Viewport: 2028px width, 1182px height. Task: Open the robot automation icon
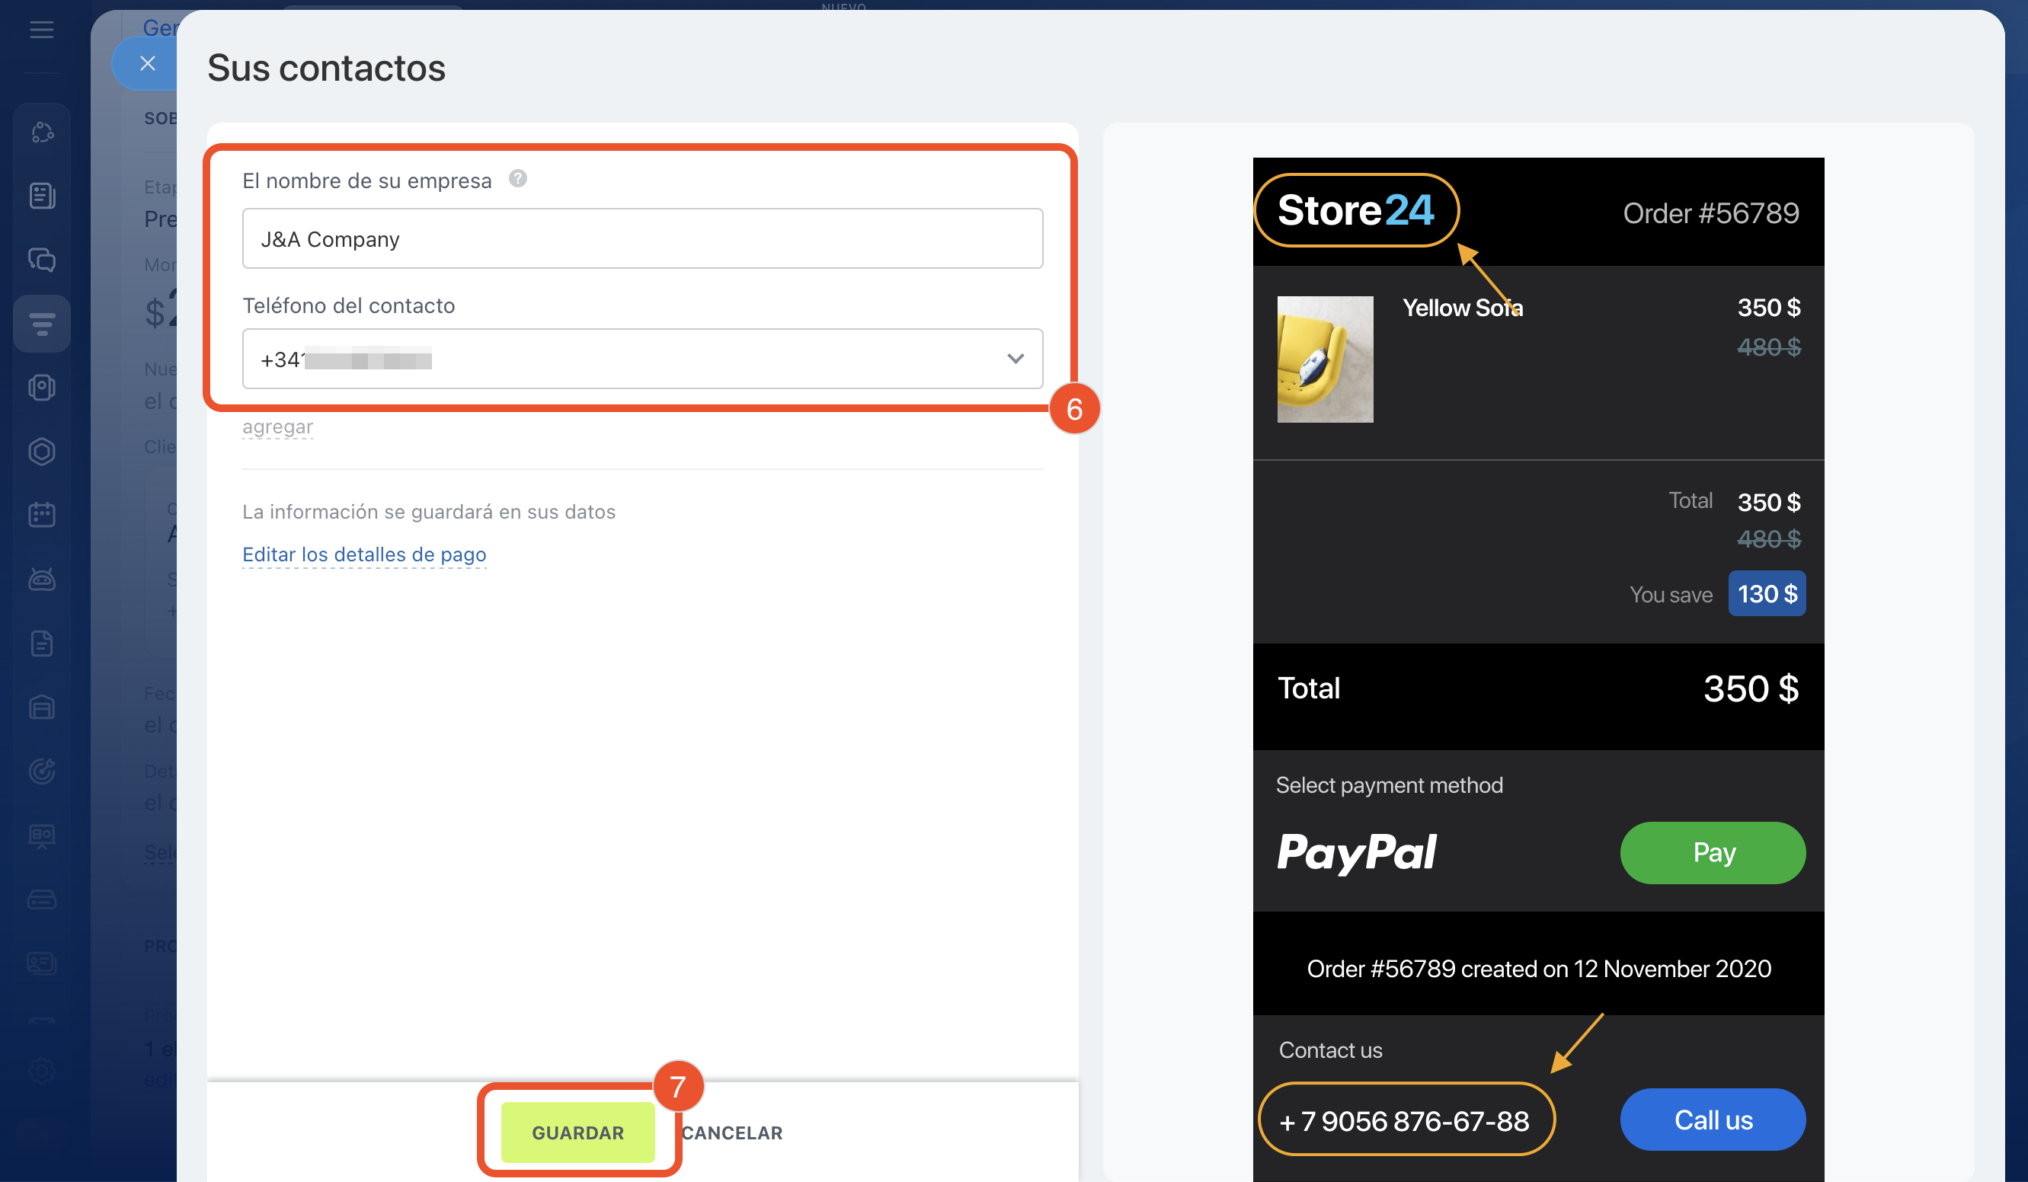[x=41, y=579]
